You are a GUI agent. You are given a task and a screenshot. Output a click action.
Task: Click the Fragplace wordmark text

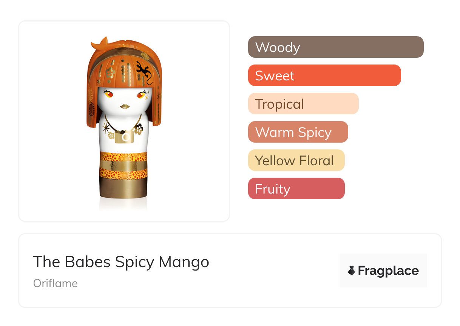[x=388, y=271]
